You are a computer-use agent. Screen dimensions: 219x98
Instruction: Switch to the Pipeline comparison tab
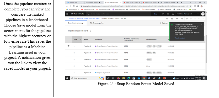[97, 23]
